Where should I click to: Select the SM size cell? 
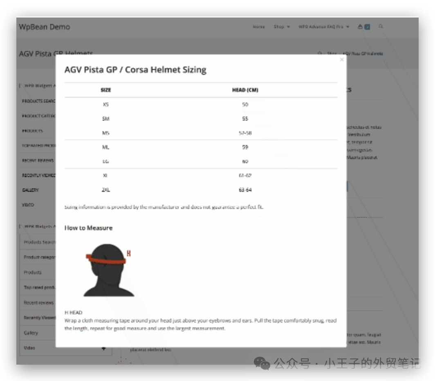[106, 119]
